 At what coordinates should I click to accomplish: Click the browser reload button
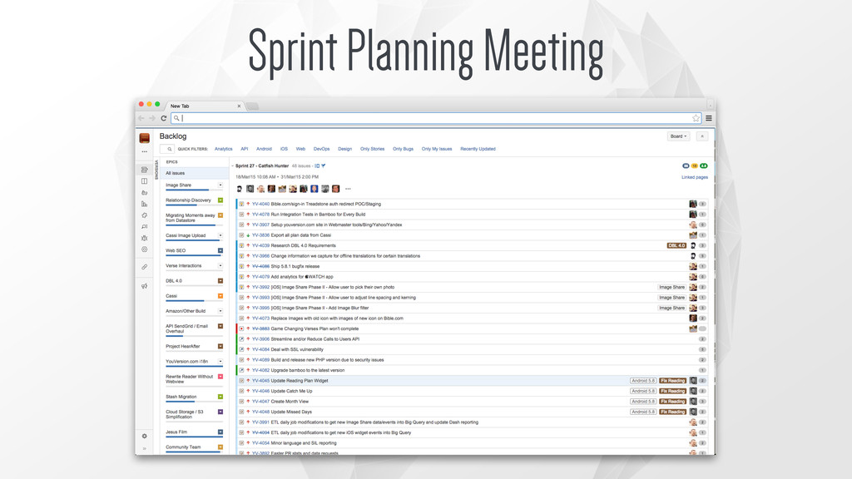click(x=164, y=118)
